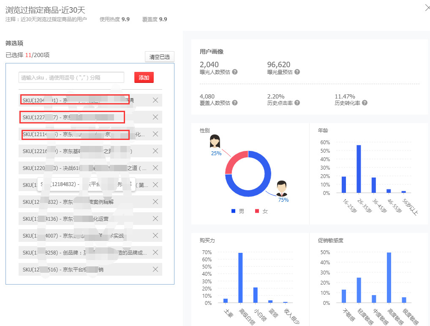Delete the 京东平台视...销 SKU entry
430x326 pixels.
(155, 269)
